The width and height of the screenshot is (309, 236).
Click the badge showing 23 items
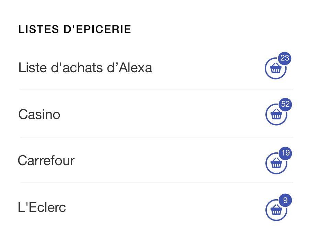pyautogui.click(x=284, y=59)
